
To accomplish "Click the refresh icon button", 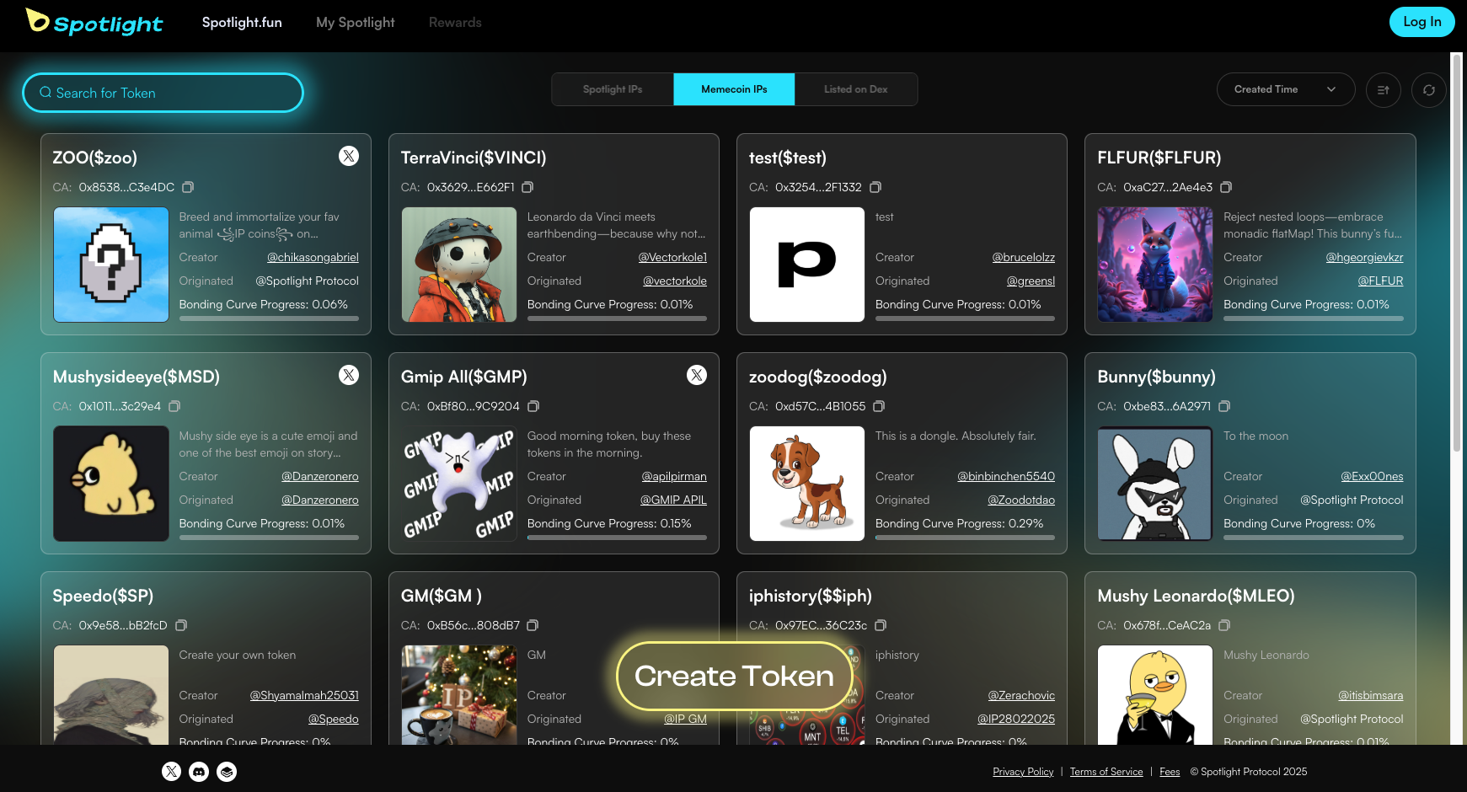I will click(x=1429, y=89).
